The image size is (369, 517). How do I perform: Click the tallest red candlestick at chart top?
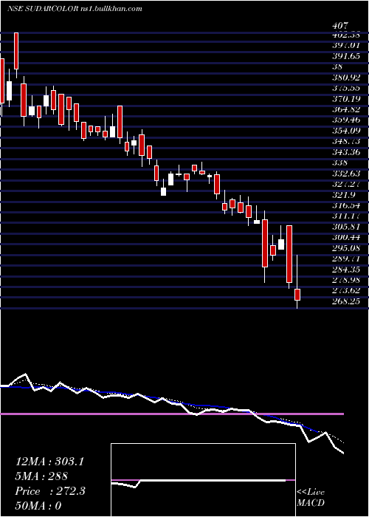(x=16, y=51)
